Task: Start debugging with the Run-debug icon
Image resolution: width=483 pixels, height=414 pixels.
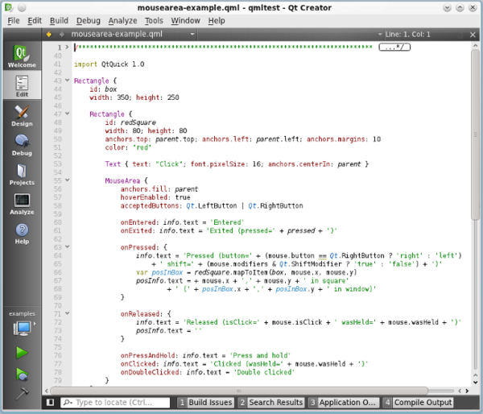Action: click(x=22, y=373)
